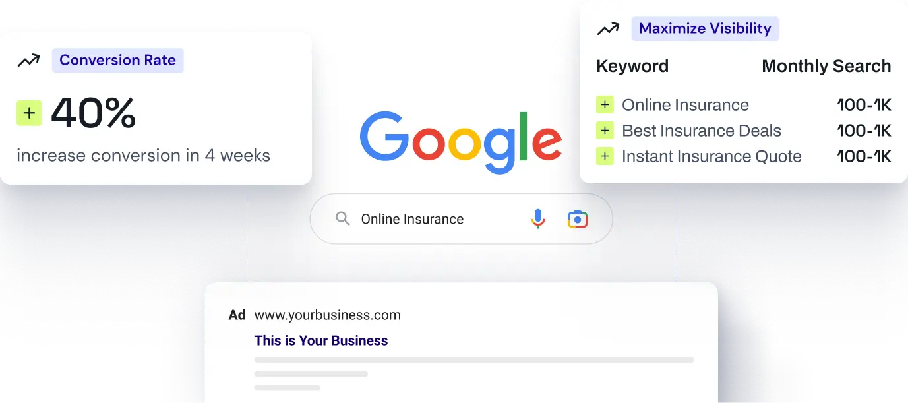908x403 pixels.
Task: Click the microphone voice search icon
Action: tap(538, 218)
